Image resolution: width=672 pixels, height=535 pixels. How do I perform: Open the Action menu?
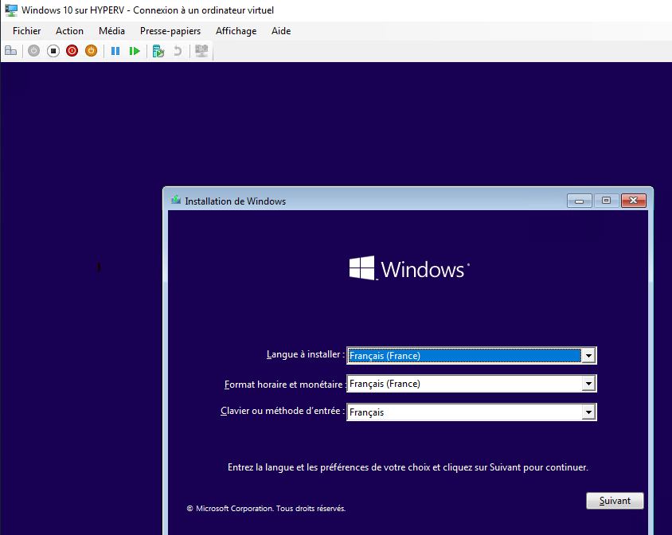pyautogui.click(x=69, y=31)
